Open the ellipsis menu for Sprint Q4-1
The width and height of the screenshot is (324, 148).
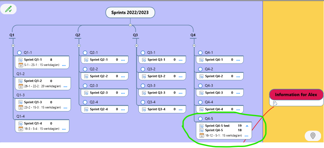(x=238, y=60)
